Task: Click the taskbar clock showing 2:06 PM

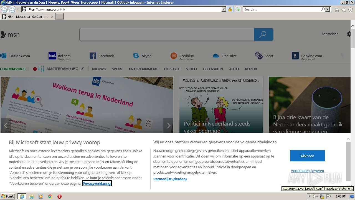Action: 341,196
